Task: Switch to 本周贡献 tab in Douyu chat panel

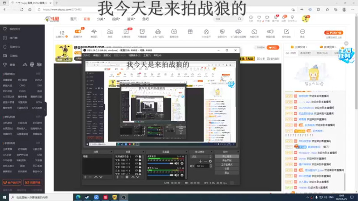Action: [306, 53]
